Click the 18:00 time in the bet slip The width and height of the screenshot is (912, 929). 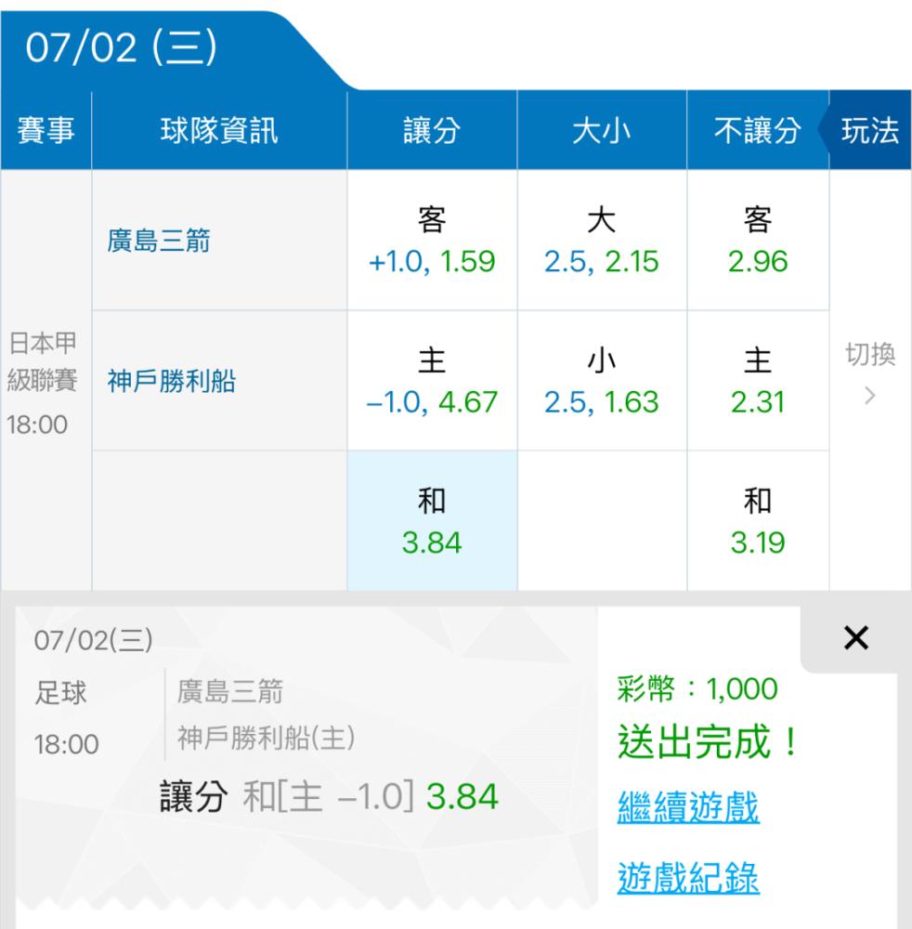coord(66,745)
